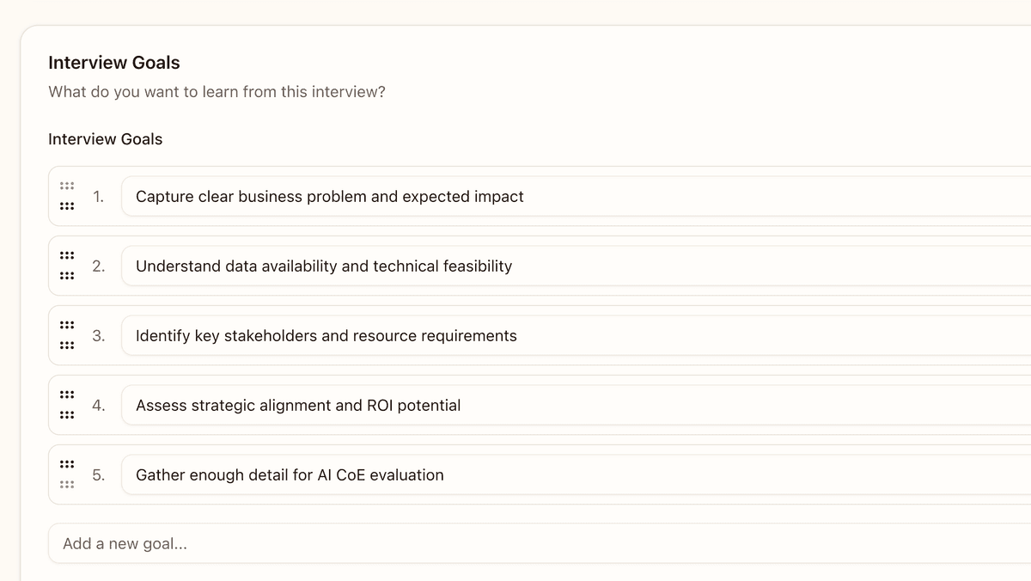Viewport: 1031px width, 581px height.
Task: Click the 'Interview Goals' page heading
Action: [x=113, y=62]
